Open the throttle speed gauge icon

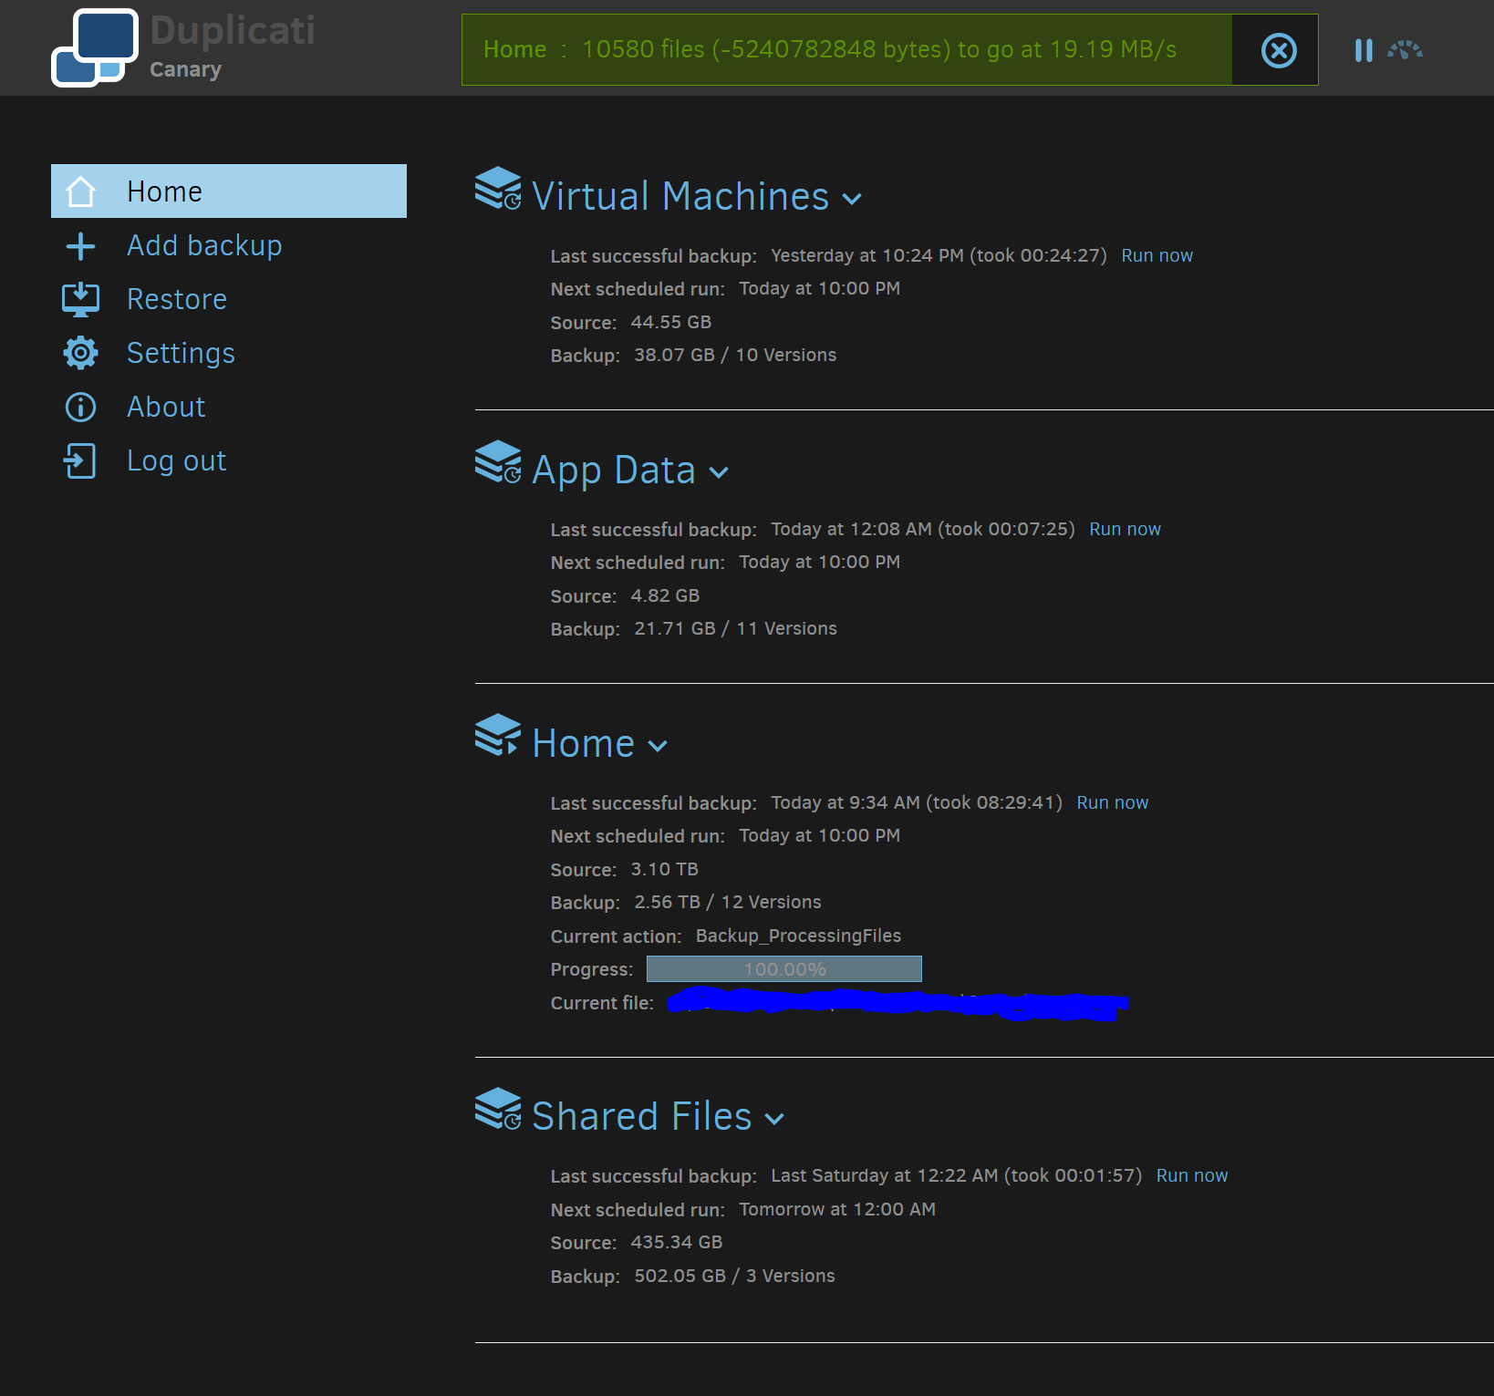pyautogui.click(x=1405, y=49)
